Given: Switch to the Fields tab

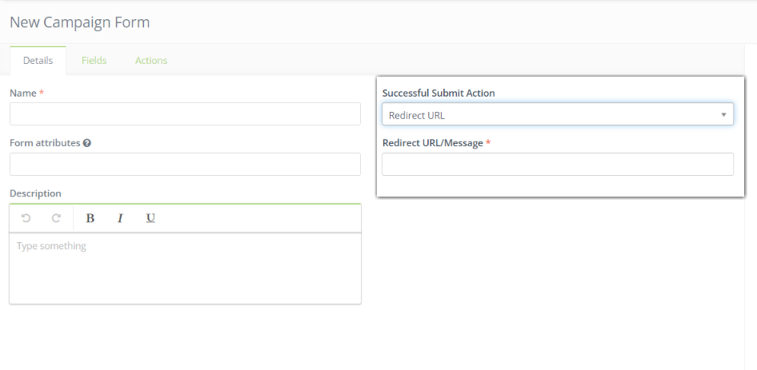Looking at the screenshot, I should [94, 61].
